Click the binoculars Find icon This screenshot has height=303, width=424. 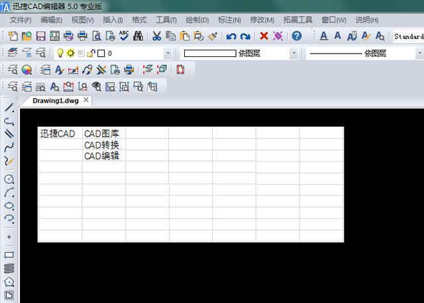coord(138,36)
